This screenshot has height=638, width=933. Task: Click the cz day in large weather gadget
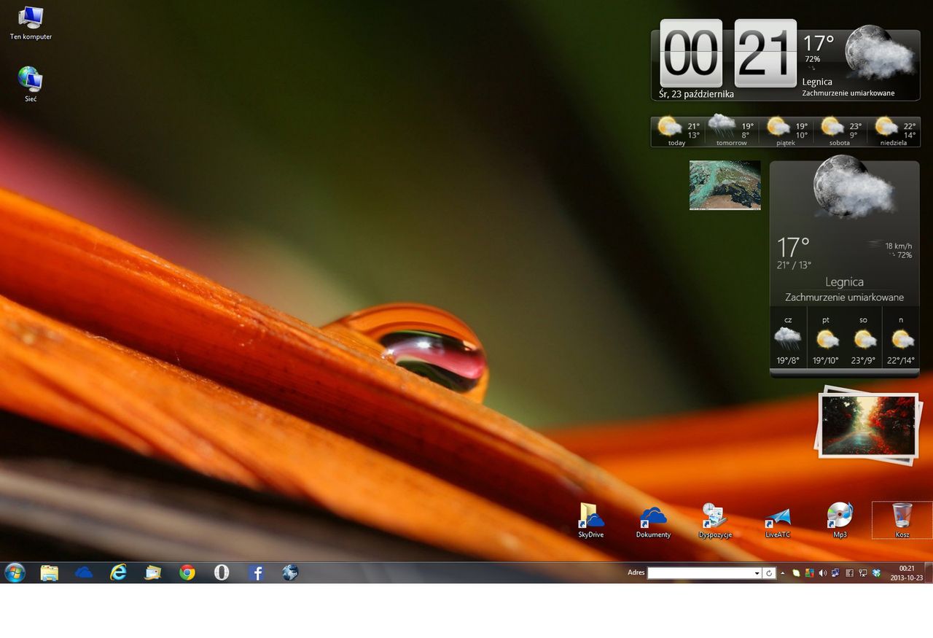(x=788, y=340)
